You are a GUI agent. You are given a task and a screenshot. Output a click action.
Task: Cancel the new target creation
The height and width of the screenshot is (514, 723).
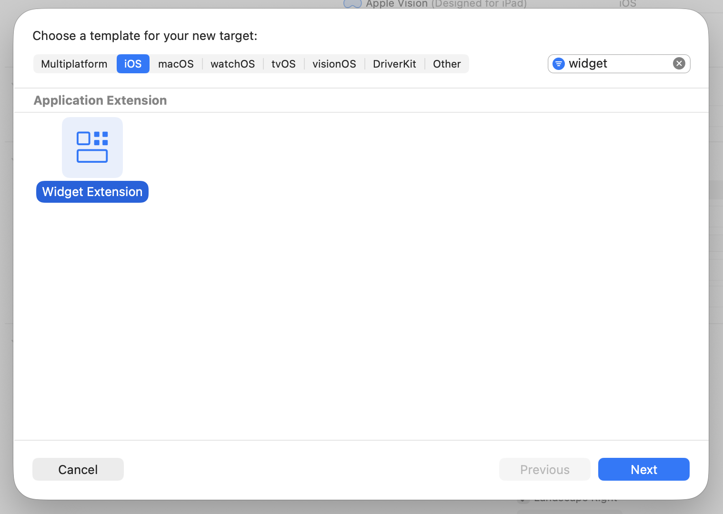click(78, 469)
